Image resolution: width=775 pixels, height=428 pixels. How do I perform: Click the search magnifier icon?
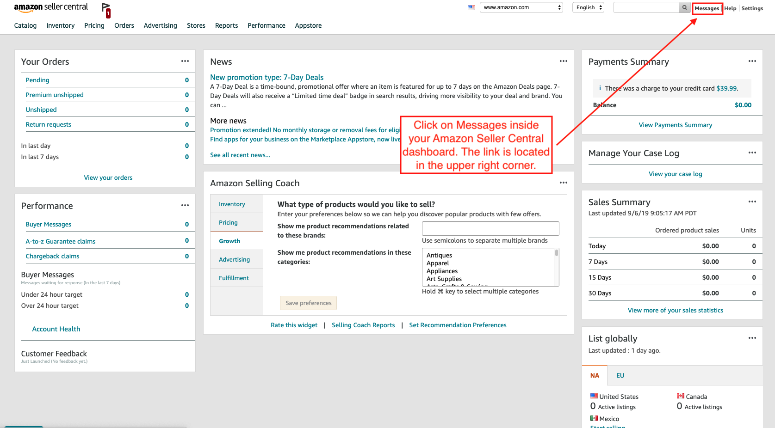click(684, 7)
